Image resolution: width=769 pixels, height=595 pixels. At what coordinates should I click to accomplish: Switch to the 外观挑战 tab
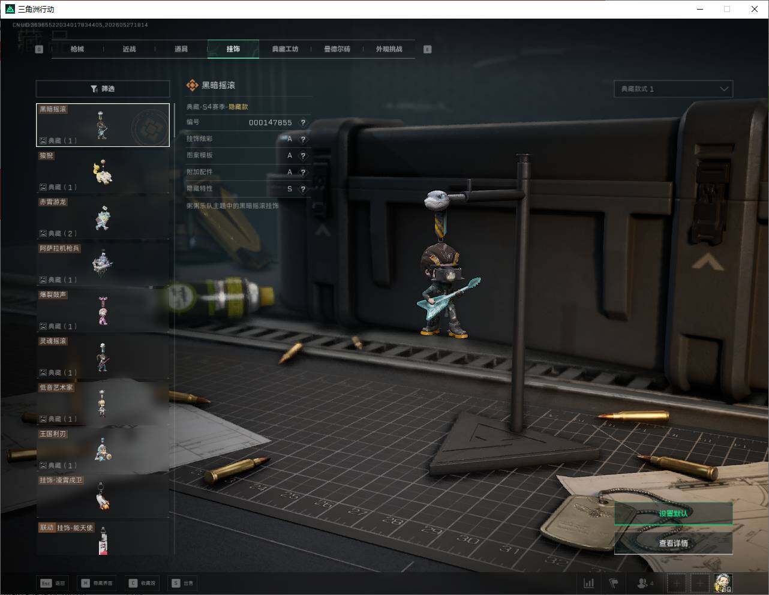tap(389, 49)
